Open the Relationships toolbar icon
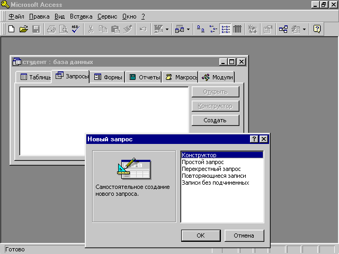 click(x=283, y=29)
